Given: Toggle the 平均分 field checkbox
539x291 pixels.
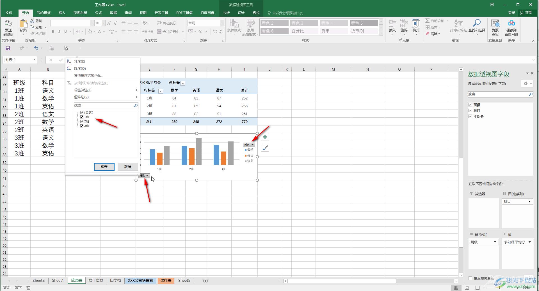Looking at the screenshot, I should point(470,117).
